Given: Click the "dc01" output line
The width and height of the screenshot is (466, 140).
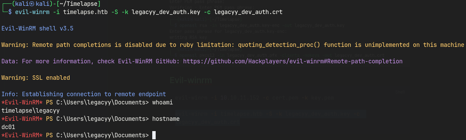Looking at the screenshot, I should point(8,127).
